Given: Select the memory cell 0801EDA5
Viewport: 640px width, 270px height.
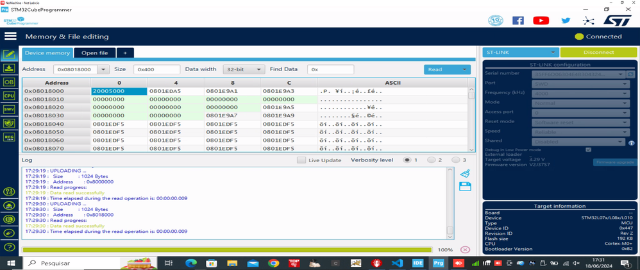Looking at the screenshot, I should click(x=176, y=91).
